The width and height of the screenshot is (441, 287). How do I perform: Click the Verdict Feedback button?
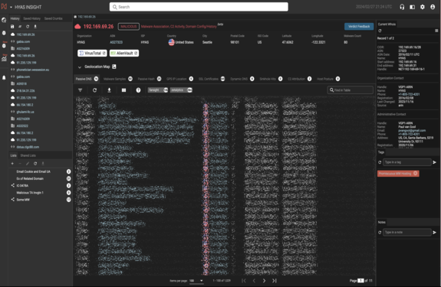click(x=359, y=26)
